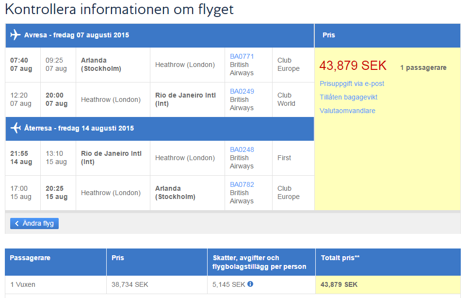This screenshot has width=470, height=298.
Task: Click the page heading Kontrollera informationen
Action: click(119, 9)
